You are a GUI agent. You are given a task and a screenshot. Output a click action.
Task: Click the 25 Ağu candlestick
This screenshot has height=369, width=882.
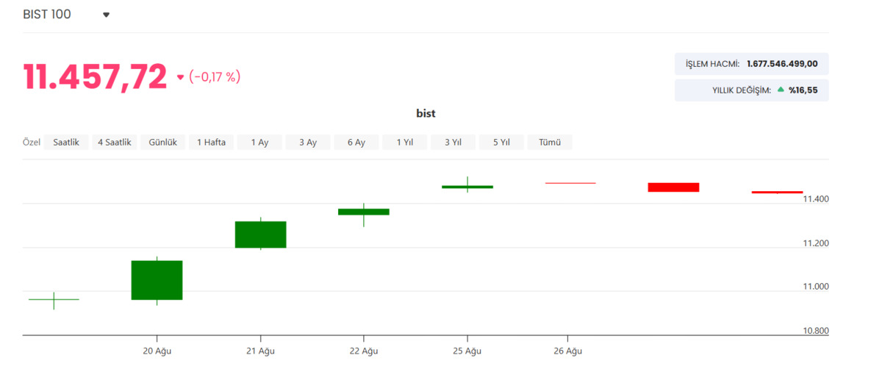coord(467,187)
